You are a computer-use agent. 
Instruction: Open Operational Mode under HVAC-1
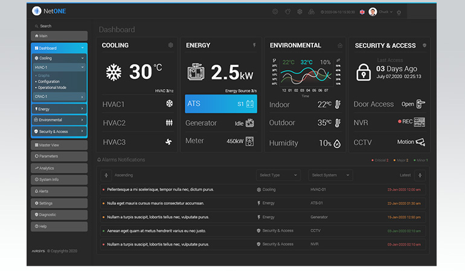point(52,87)
